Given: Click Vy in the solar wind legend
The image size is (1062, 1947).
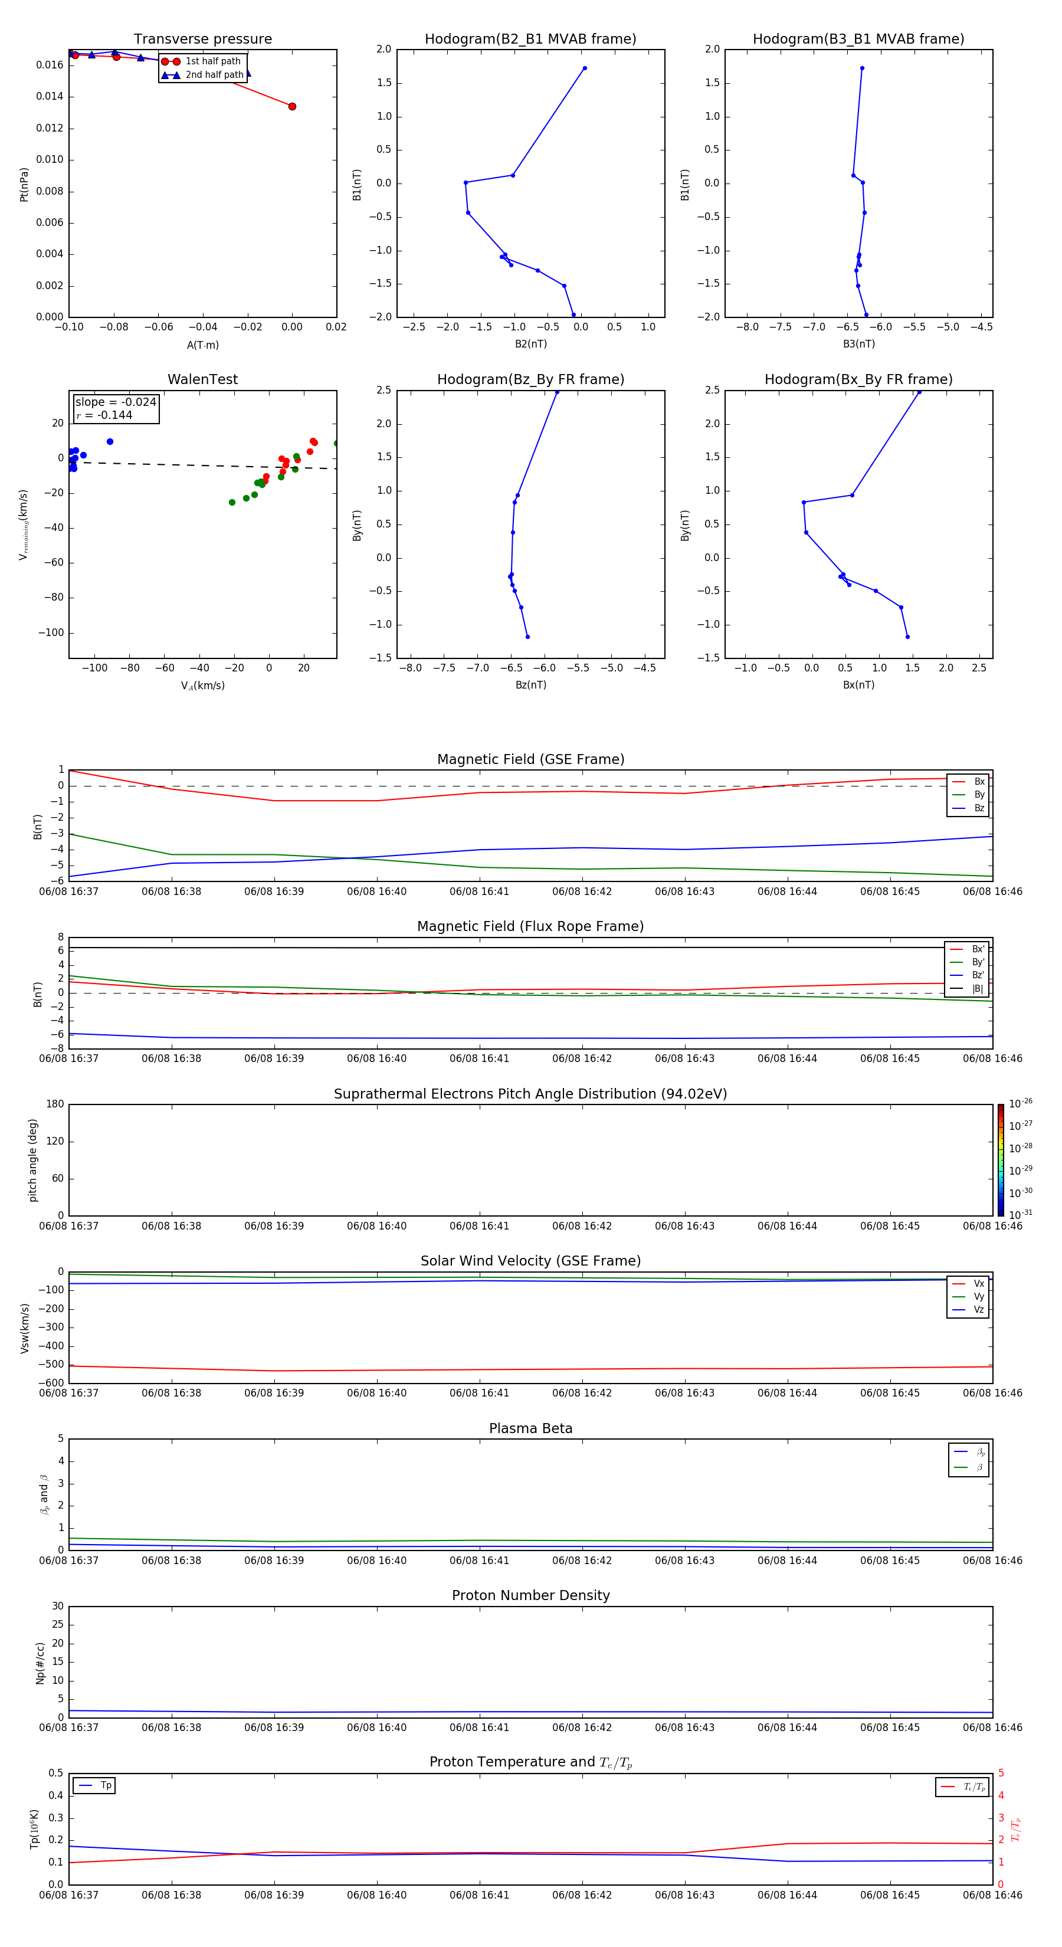Looking at the screenshot, I should point(968,1297).
